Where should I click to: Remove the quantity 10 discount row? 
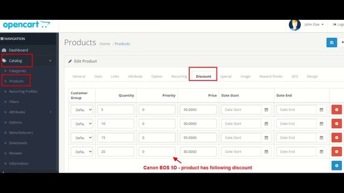click(336, 124)
